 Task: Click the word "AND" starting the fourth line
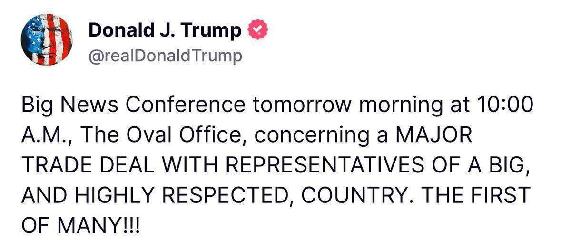41,195
